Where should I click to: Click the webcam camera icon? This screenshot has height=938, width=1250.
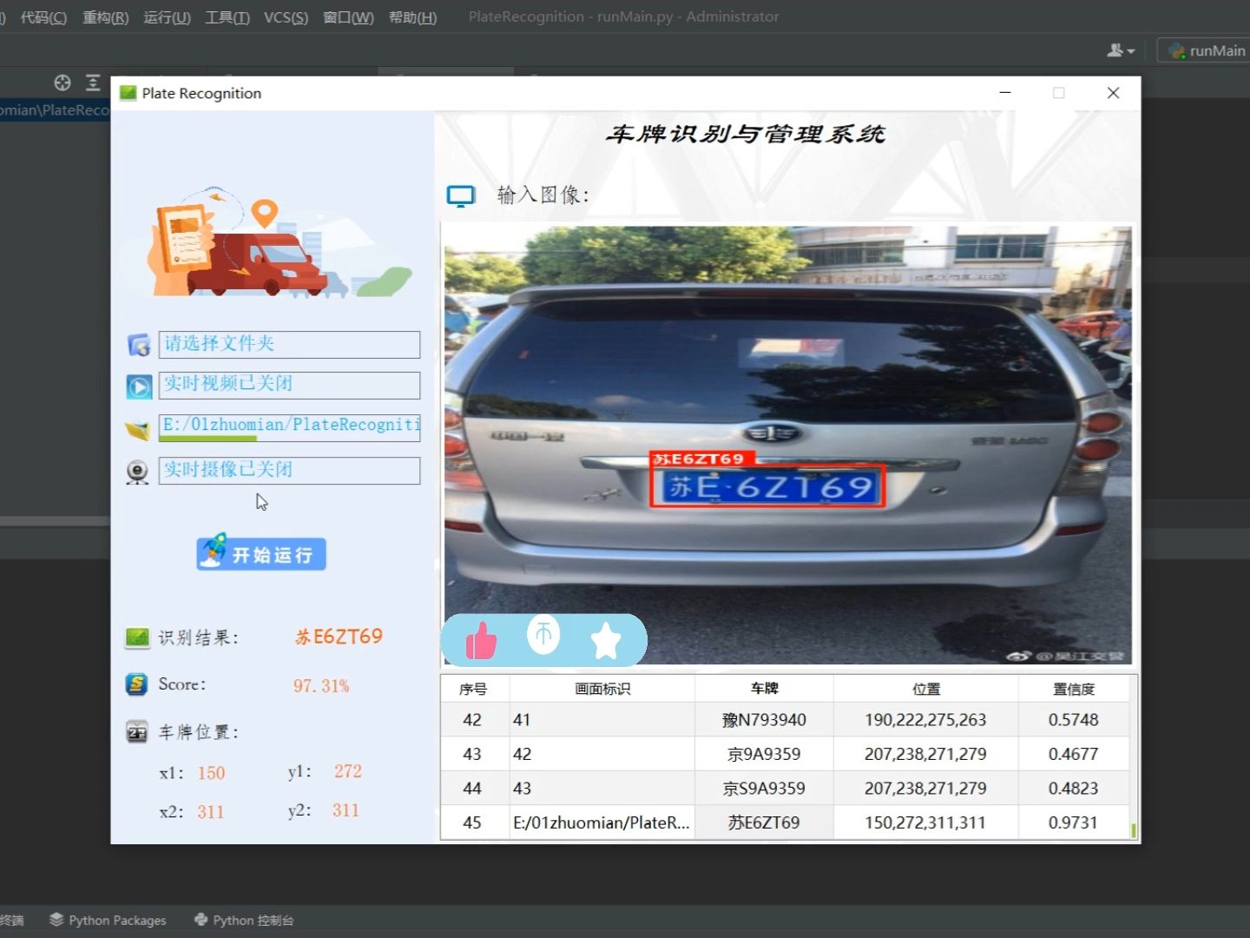pyautogui.click(x=137, y=472)
